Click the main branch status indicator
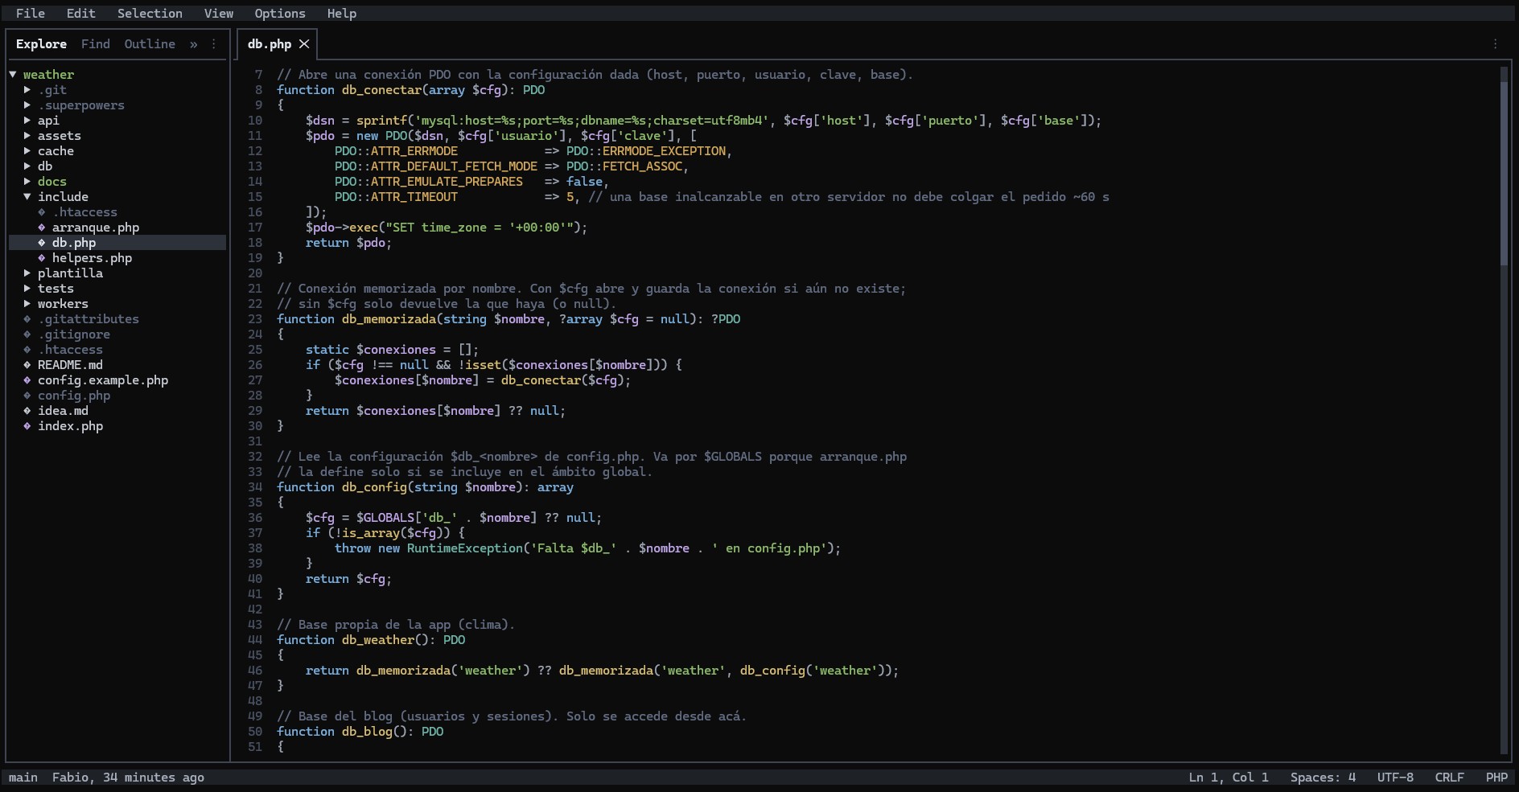 click(x=23, y=778)
